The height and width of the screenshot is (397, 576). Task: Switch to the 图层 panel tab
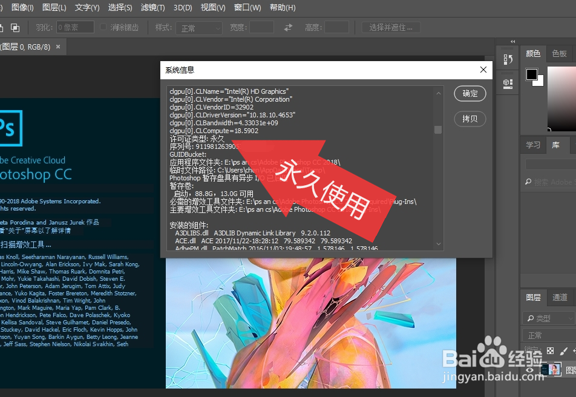(x=533, y=297)
